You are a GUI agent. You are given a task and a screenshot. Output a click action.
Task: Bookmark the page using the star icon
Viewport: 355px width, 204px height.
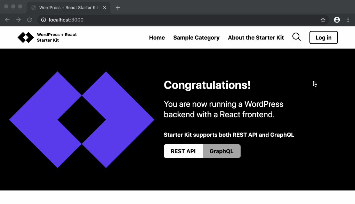[323, 20]
